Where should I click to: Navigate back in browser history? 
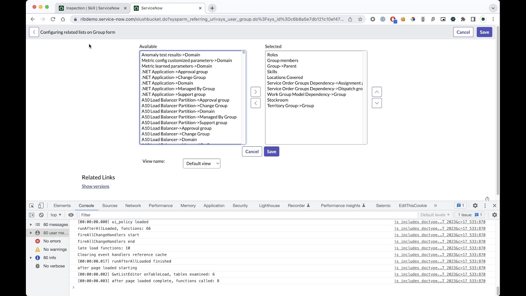[33, 19]
